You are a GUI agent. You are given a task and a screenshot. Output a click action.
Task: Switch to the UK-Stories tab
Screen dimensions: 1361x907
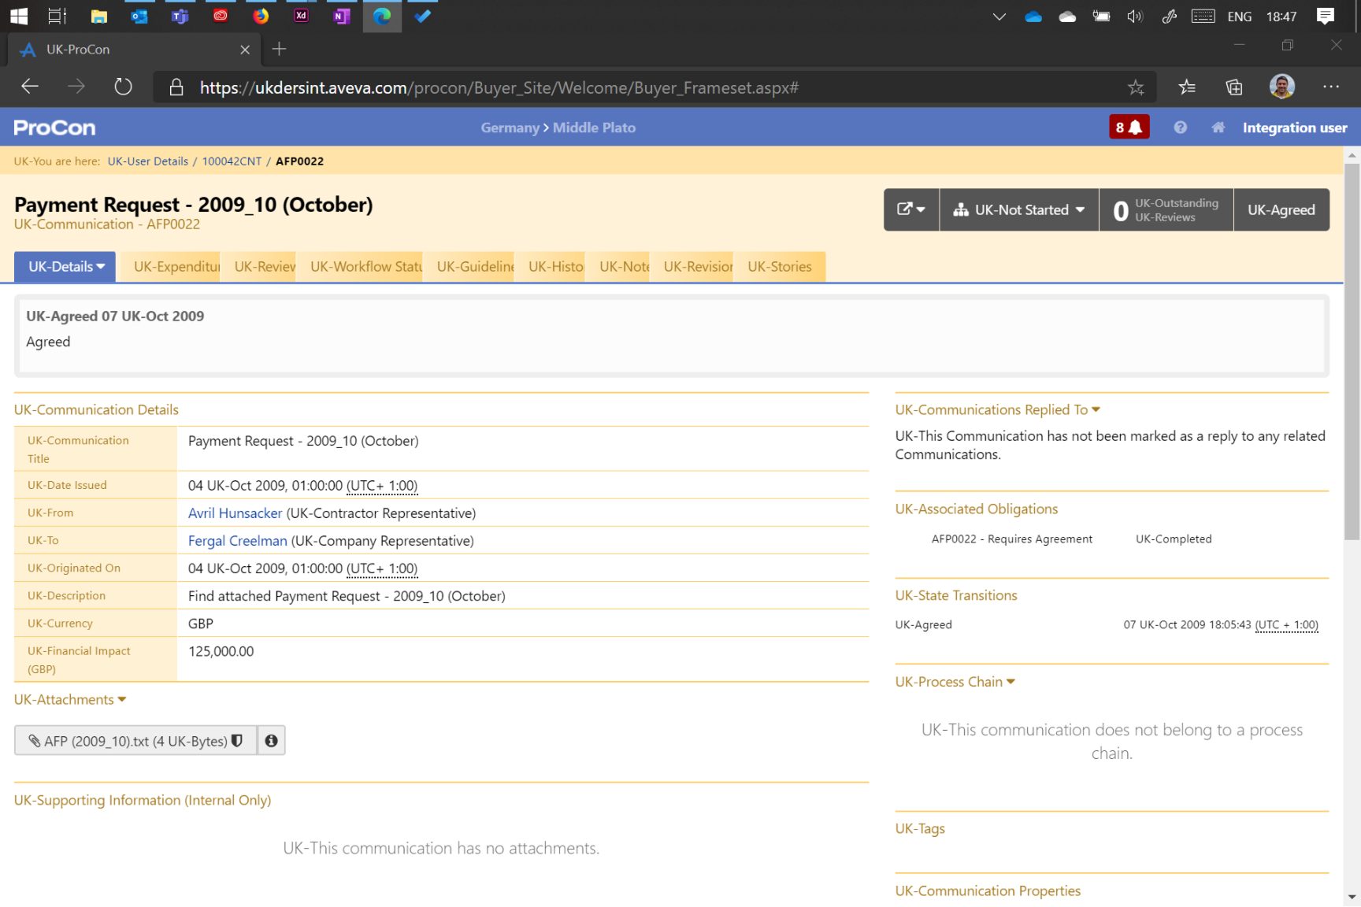[779, 267]
